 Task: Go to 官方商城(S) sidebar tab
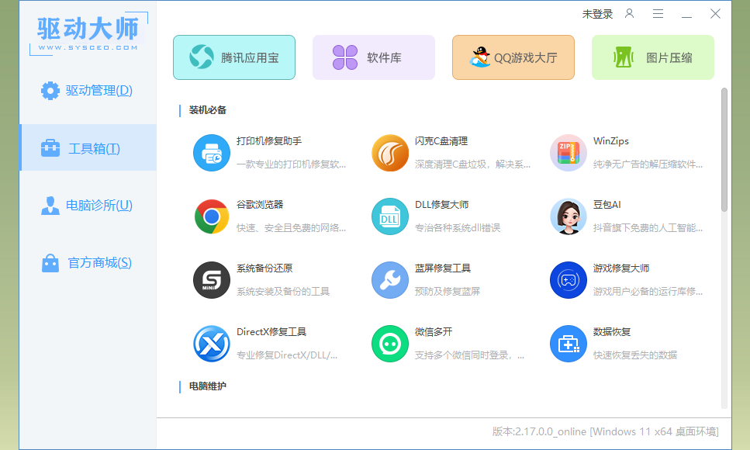click(x=88, y=263)
